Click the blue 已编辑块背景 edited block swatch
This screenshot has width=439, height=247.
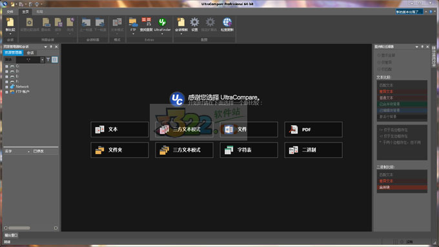click(402, 110)
